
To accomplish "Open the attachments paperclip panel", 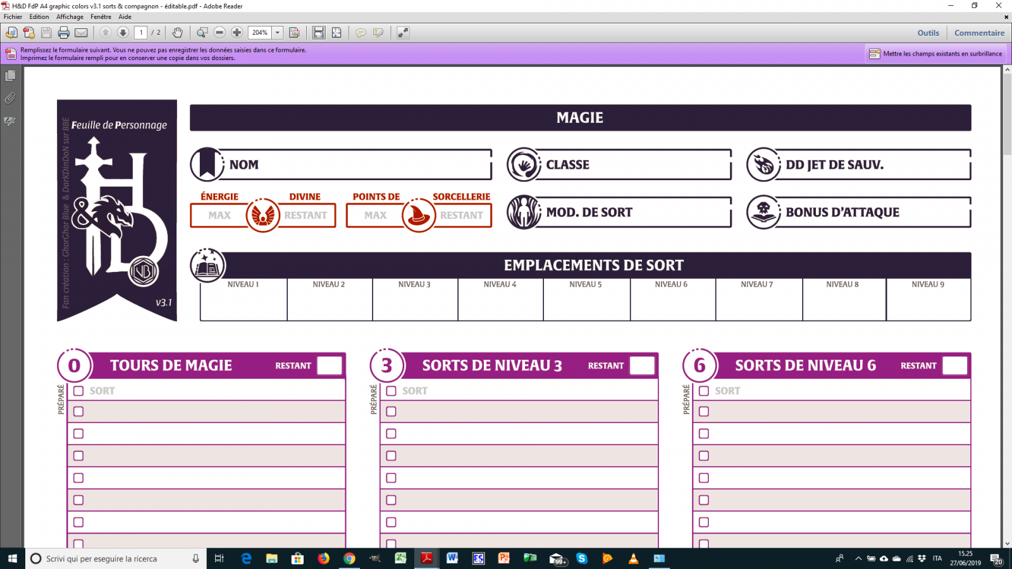I will (10, 98).
